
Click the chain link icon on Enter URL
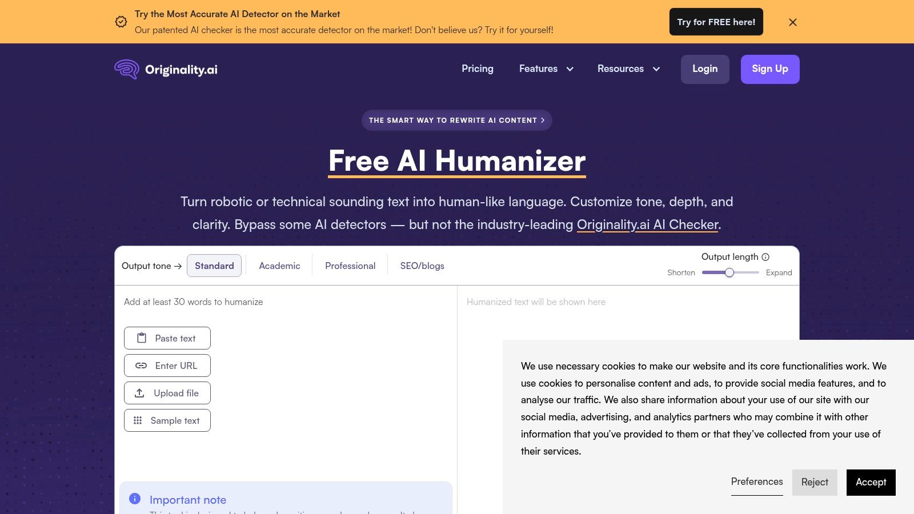coord(141,365)
